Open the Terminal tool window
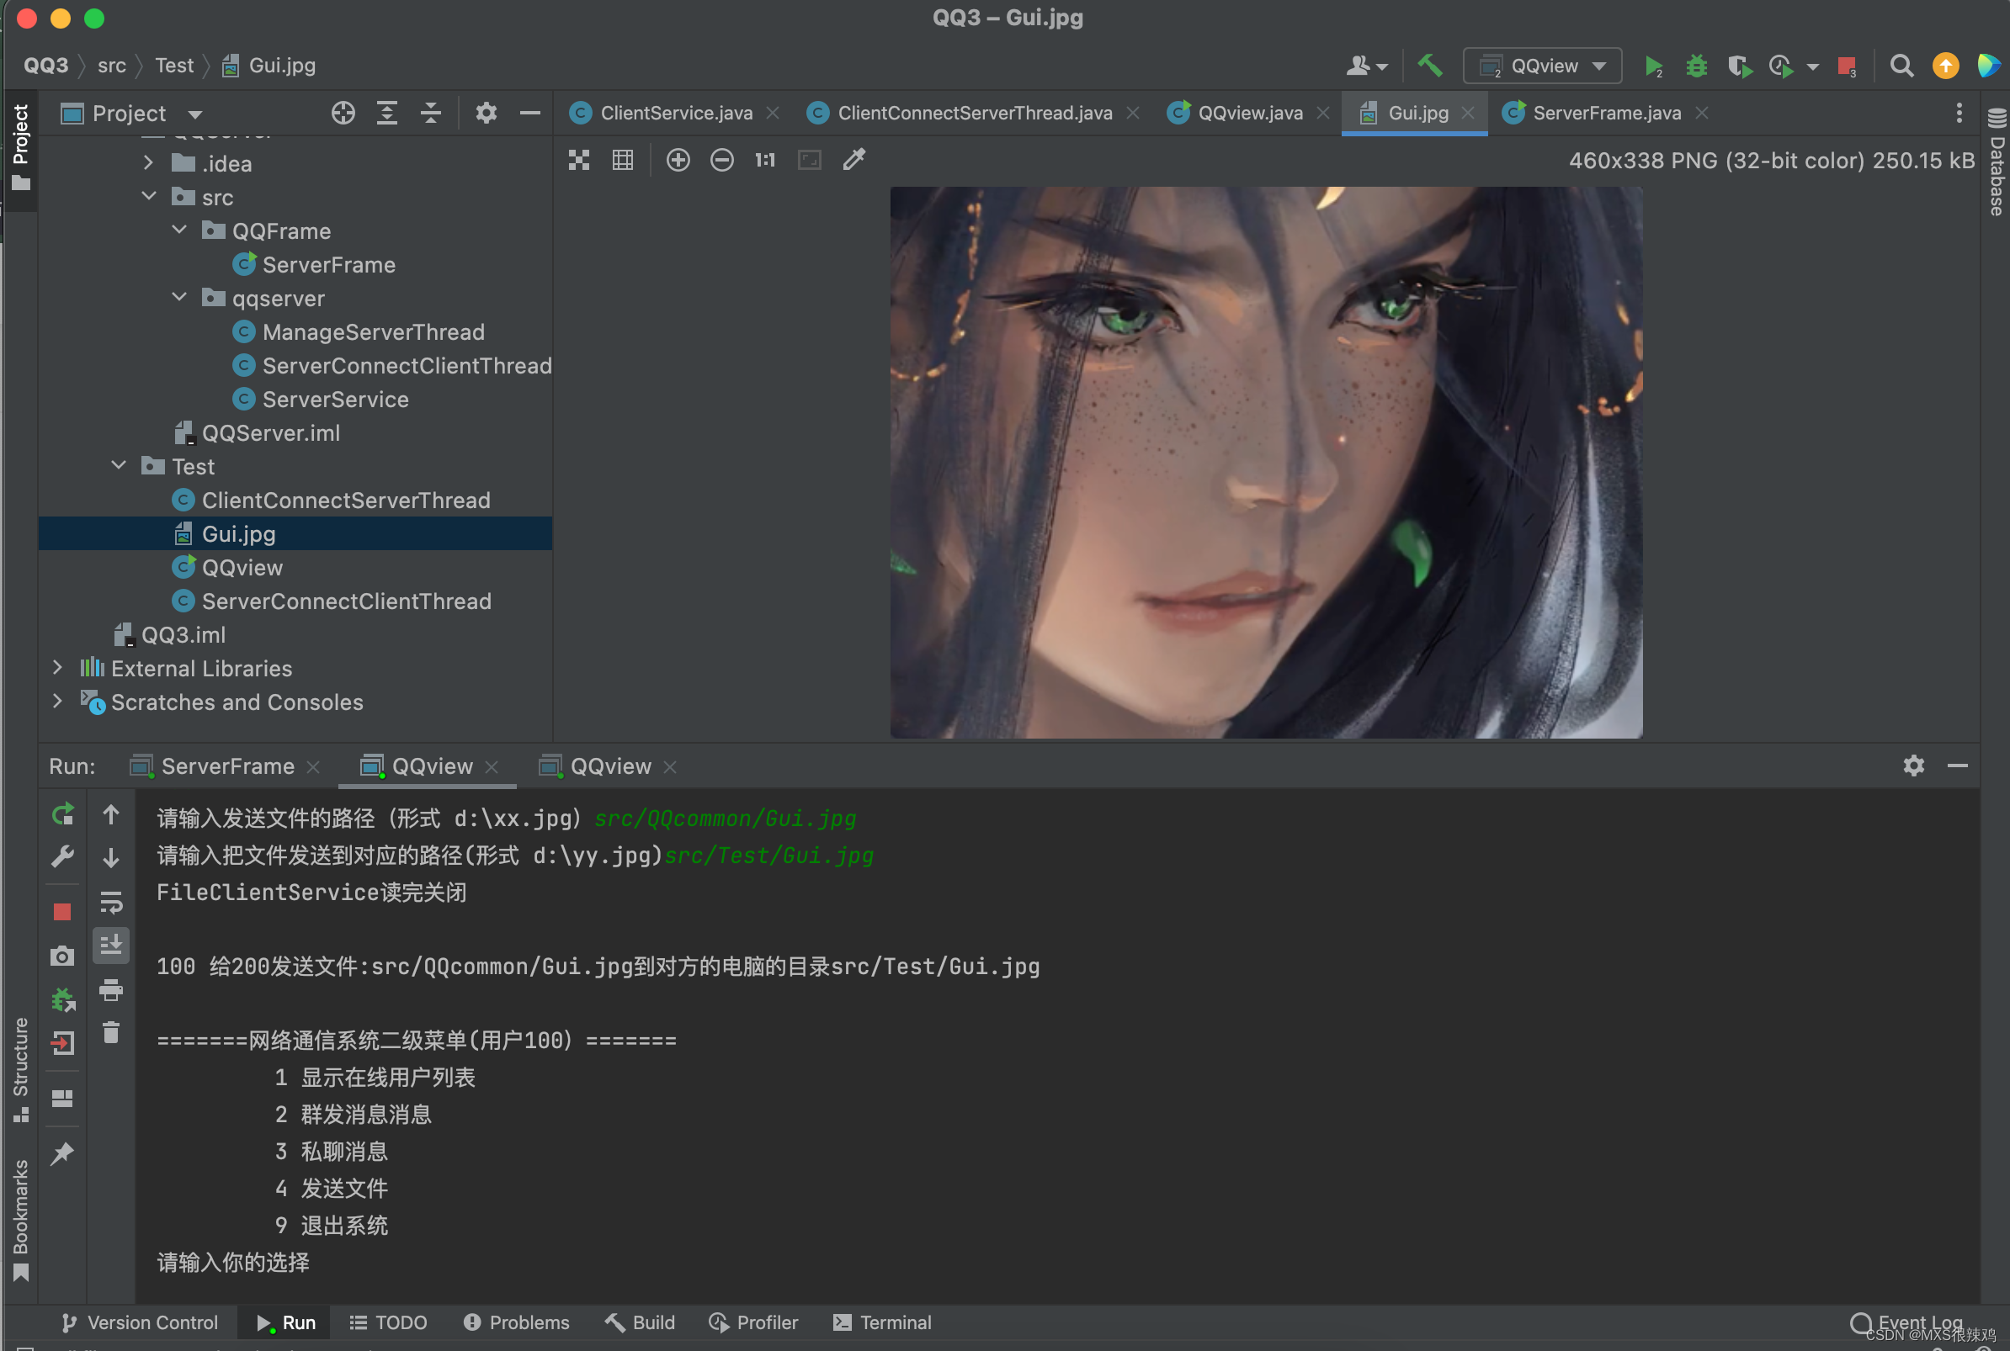Viewport: 2010px width, 1351px height. [x=883, y=1322]
